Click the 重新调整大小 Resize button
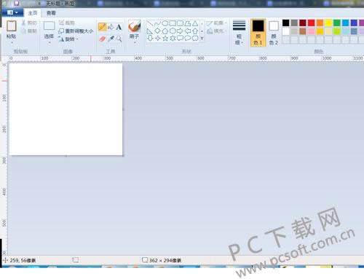This screenshot has height=279, width=364. coord(76,31)
